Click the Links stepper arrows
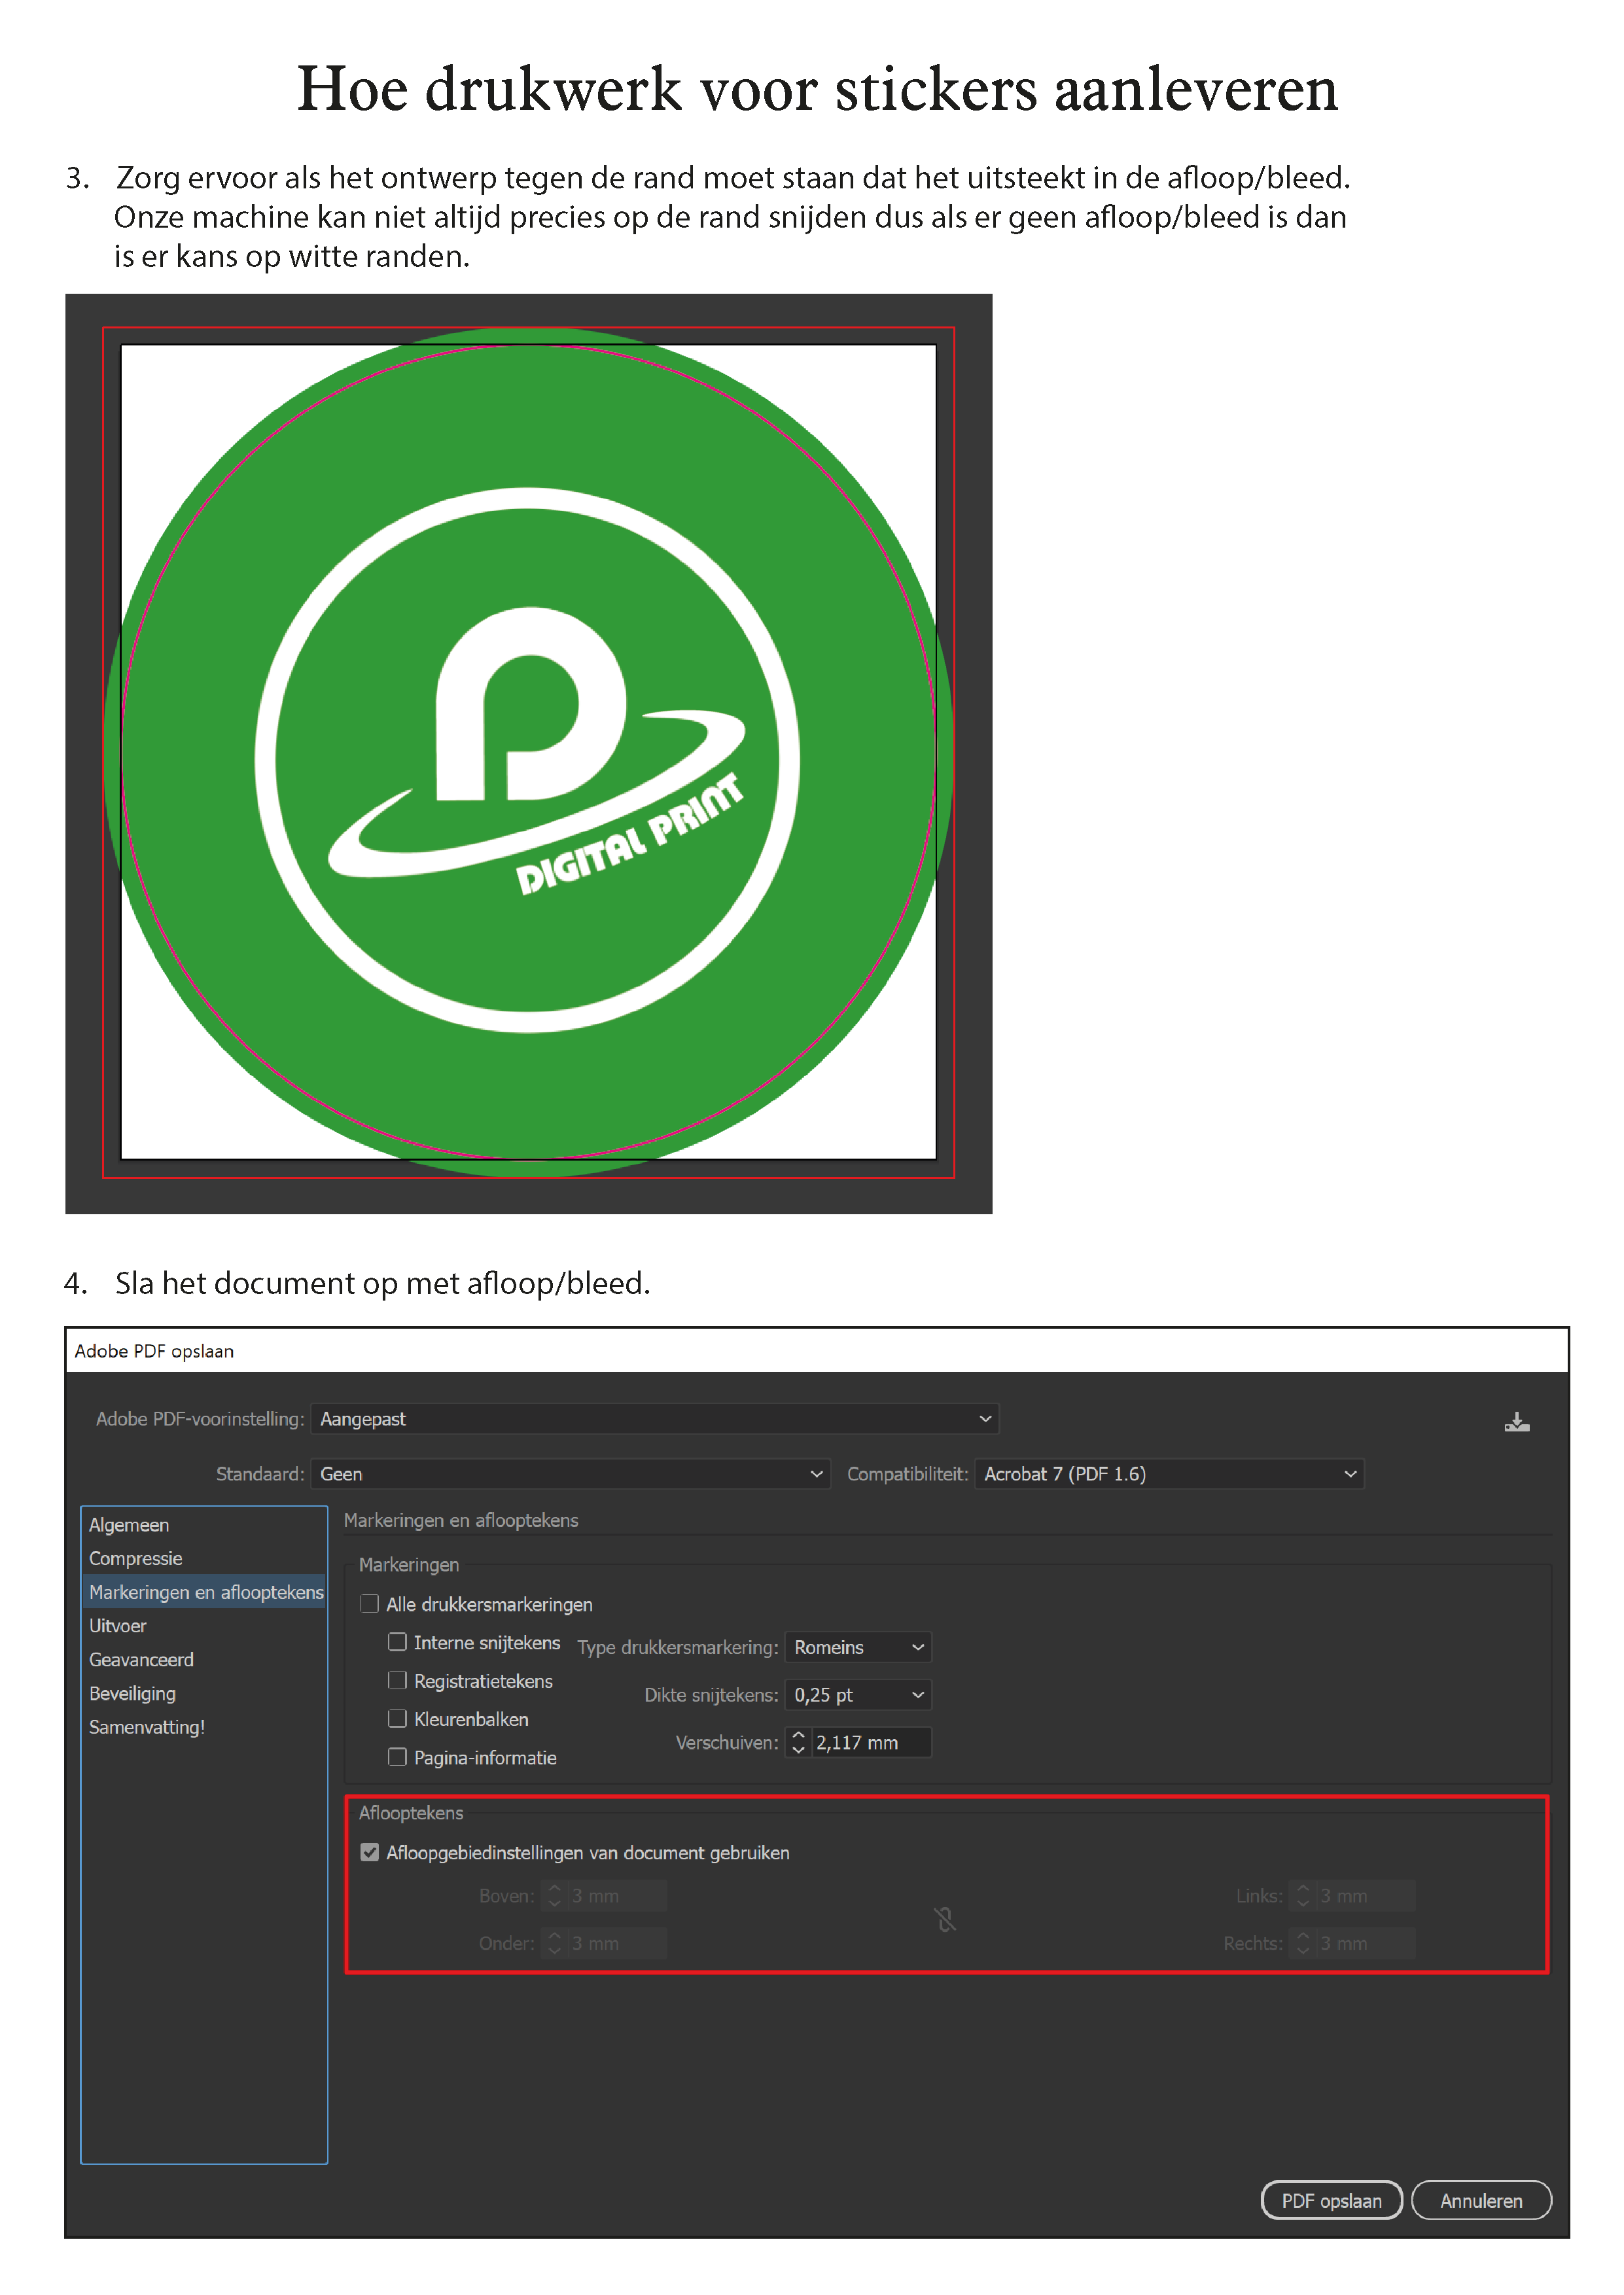This screenshot has width=1624, height=2295. pos(1302,1895)
